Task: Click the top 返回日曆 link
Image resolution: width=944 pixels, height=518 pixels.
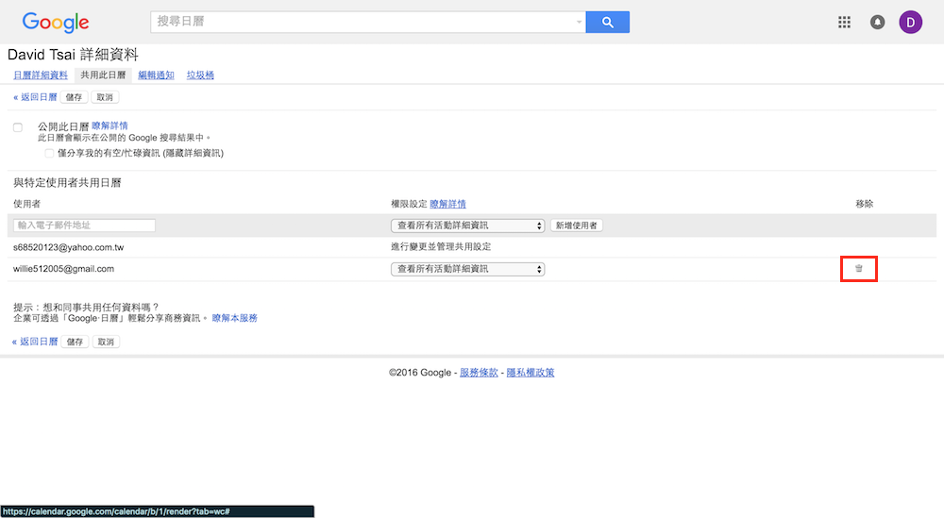Action: 35,97
